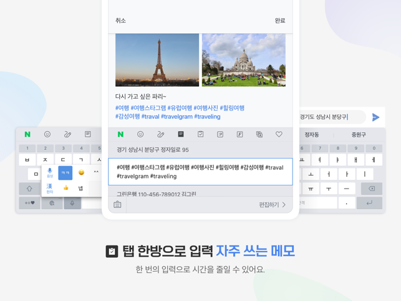Tap the enter return key on right keyboard
Image resolution: width=401 pixels, height=301 pixels.
click(369, 203)
